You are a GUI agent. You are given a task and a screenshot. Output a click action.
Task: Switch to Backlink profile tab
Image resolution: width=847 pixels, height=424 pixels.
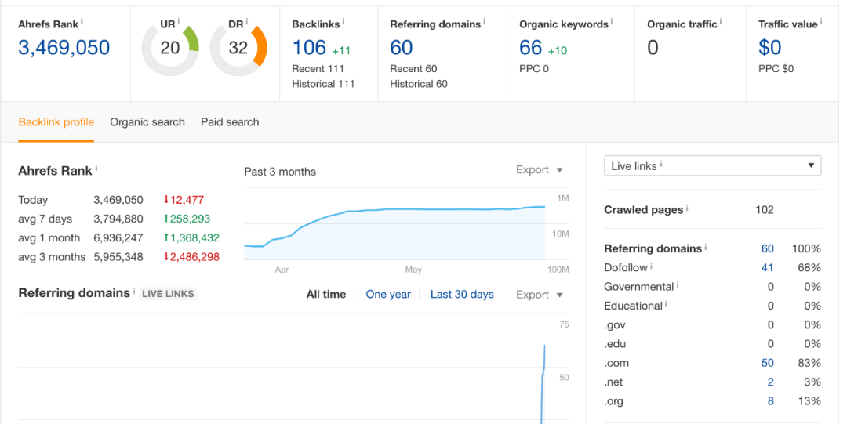pyautogui.click(x=56, y=122)
